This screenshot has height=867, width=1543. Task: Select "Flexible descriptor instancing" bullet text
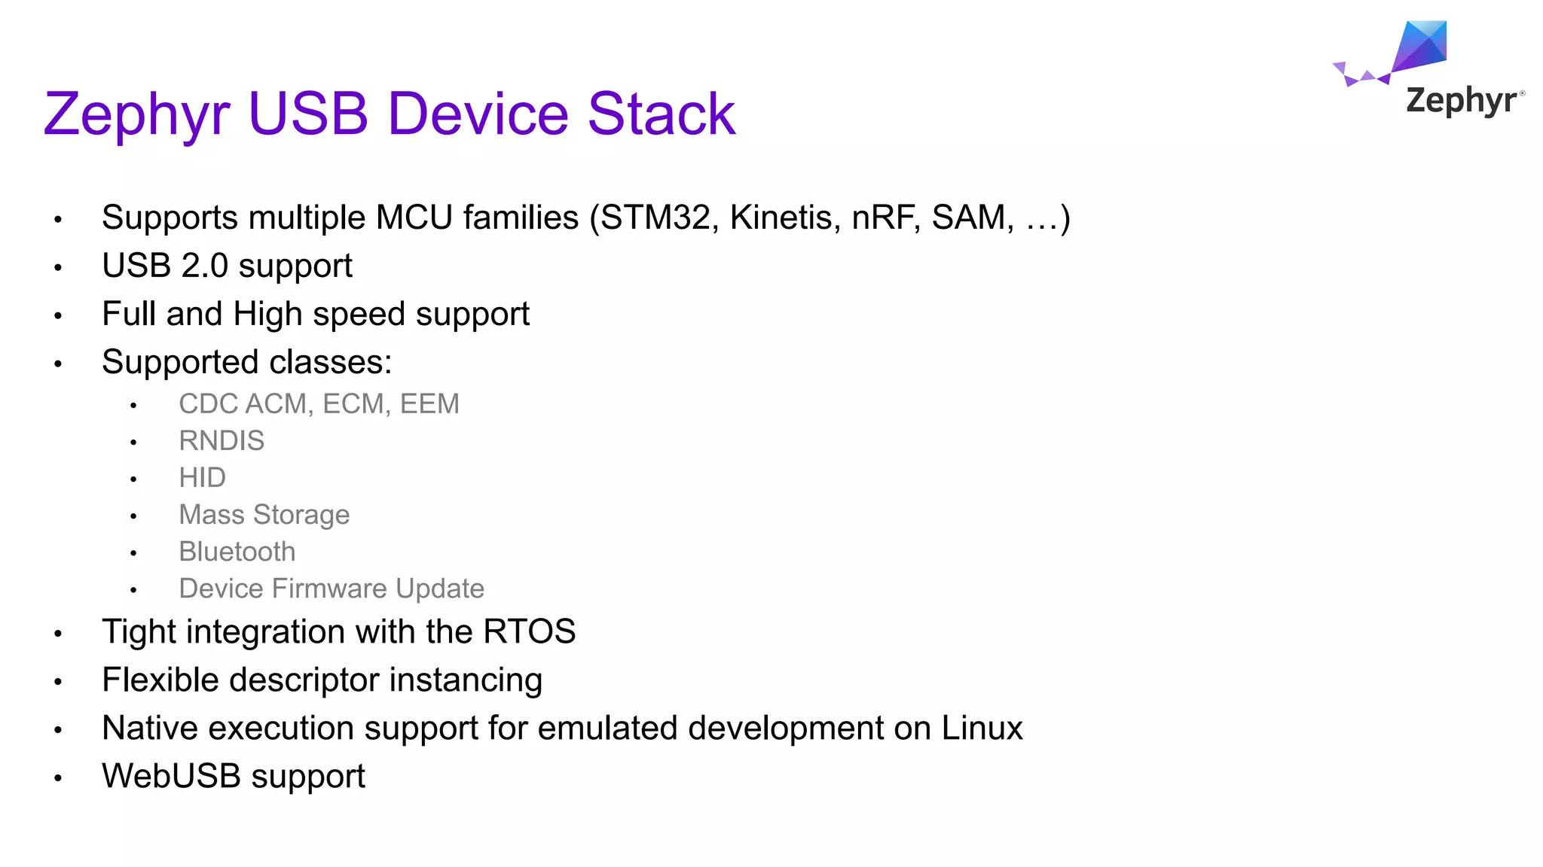click(x=322, y=680)
